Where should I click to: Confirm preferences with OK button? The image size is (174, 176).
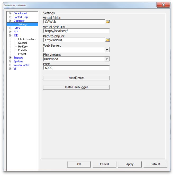click(x=79, y=164)
